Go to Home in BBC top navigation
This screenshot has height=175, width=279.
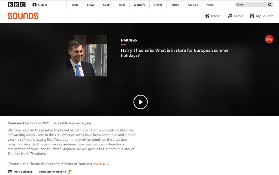coord(74,5)
